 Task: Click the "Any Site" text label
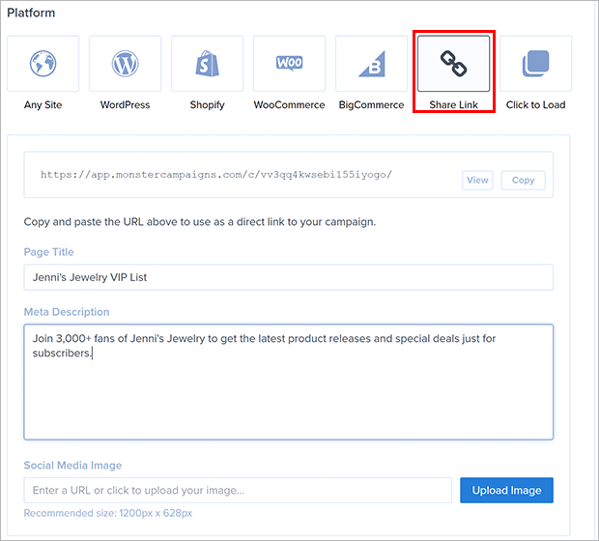point(43,104)
